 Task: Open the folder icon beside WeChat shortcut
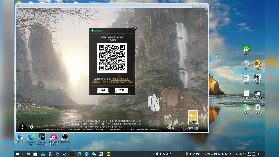coord(258,109)
